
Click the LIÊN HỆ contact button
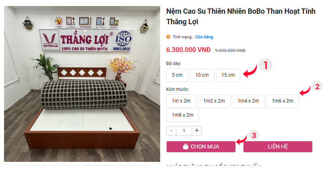point(277,147)
